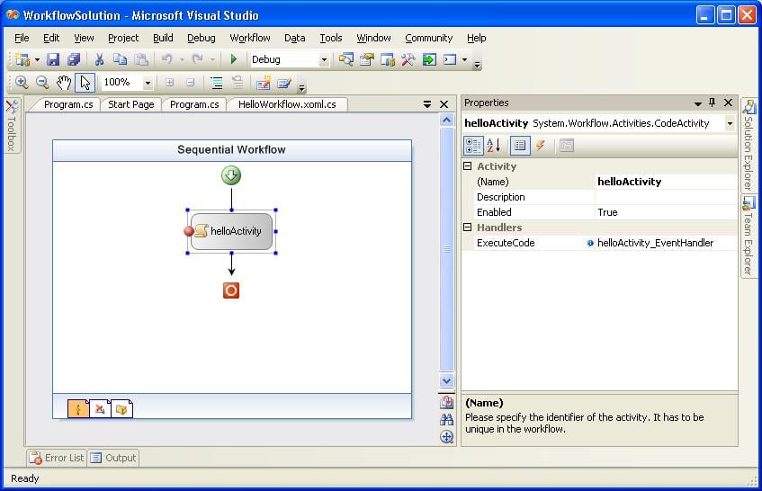Click the Property Pages icon

pyautogui.click(x=567, y=145)
